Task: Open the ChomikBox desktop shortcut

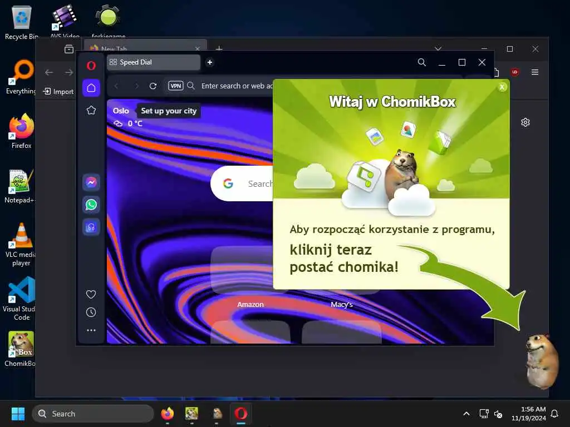Action: (21, 349)
